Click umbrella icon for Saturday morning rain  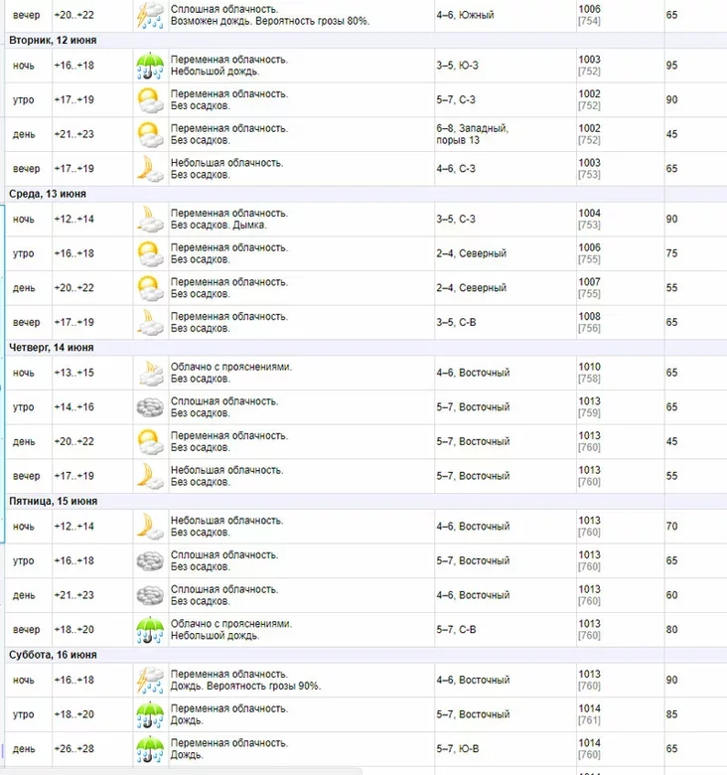pyautogui.click(x=150, y=714)
